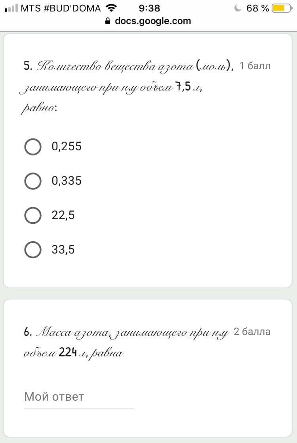Tap the 68 % battery percentage
The height and width of the screenshot is (443, 297).
coord(257,8)
